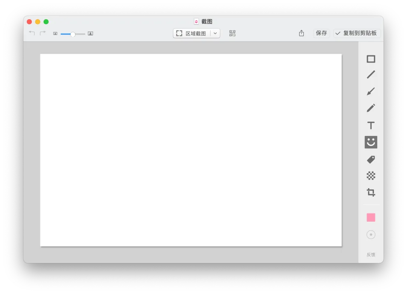Click the 反馈 feedback link
This screenshot has height=294, width=407.
371,254
